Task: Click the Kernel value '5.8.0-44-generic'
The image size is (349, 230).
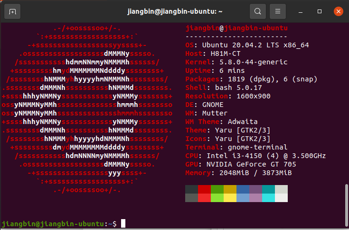Action: [254, 62]
